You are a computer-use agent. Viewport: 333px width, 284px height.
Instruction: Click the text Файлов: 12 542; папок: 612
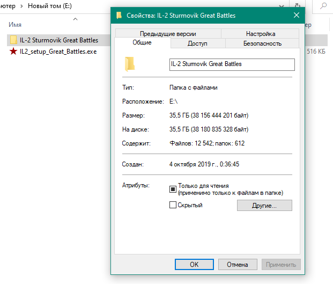tap(207, 143)
